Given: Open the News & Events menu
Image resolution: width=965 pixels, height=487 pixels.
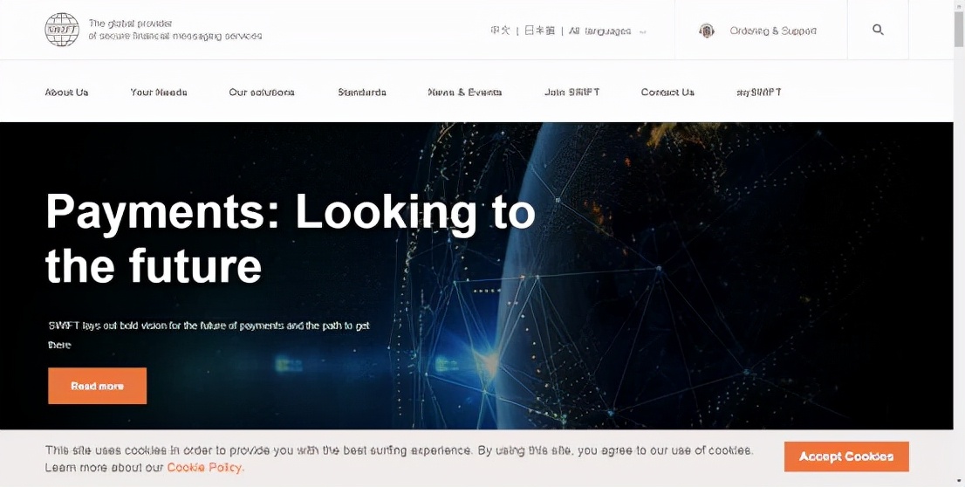Looking at the screenshot, I should click(x=465, y=93).
